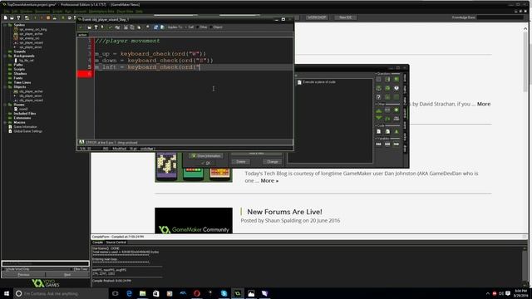Click the Change event button

point(273,162)
